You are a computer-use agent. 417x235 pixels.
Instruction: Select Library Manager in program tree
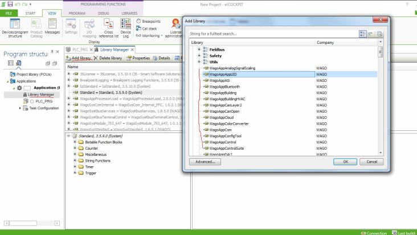40,94
